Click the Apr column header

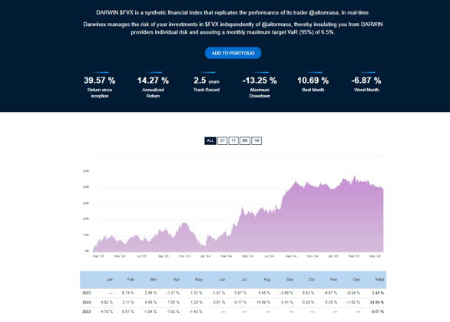coord(177,279)
